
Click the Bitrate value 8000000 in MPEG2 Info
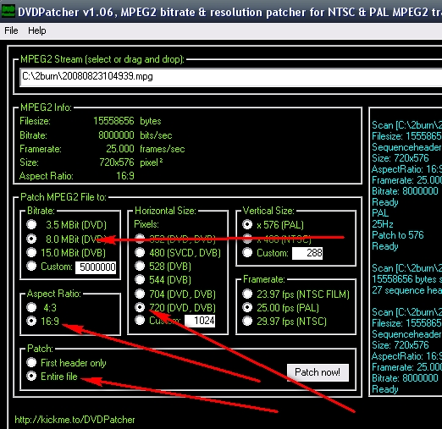pos(116,135)
